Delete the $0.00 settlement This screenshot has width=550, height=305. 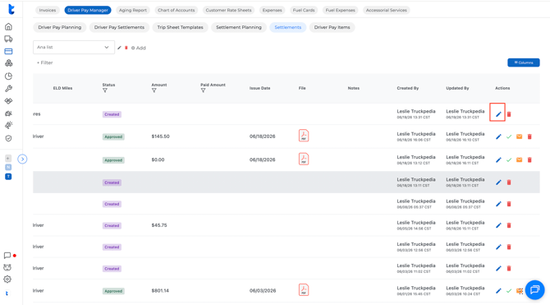pos(529,159)
